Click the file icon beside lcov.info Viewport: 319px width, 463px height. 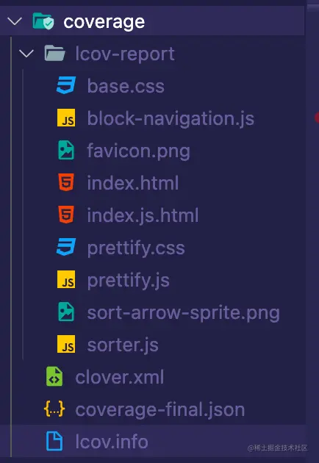[54, 441]
